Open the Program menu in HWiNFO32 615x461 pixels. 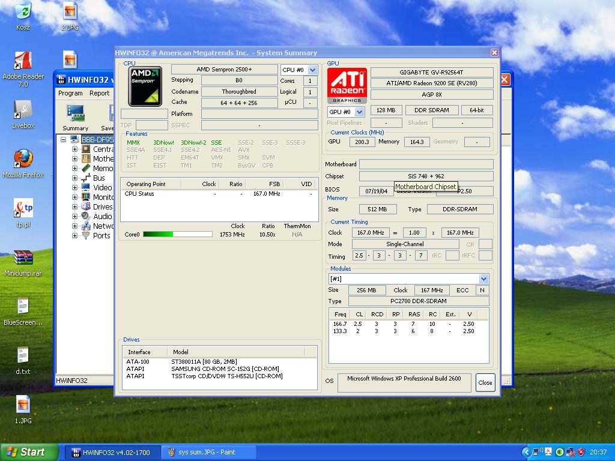pyautogui.click(x=70, y=93)
